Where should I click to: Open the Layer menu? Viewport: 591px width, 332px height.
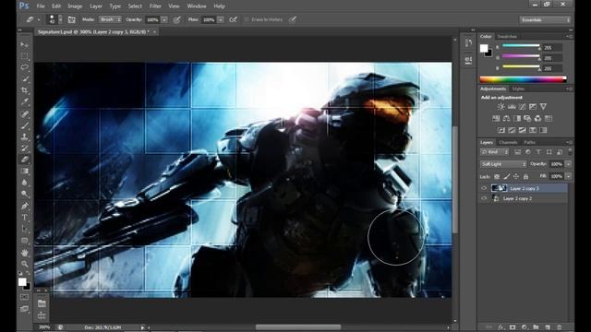tap(96, 6)
